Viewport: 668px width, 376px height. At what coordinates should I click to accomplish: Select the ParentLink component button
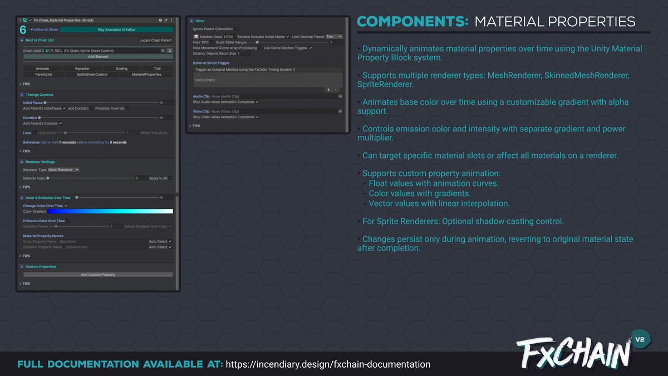(x=43, y=74)
